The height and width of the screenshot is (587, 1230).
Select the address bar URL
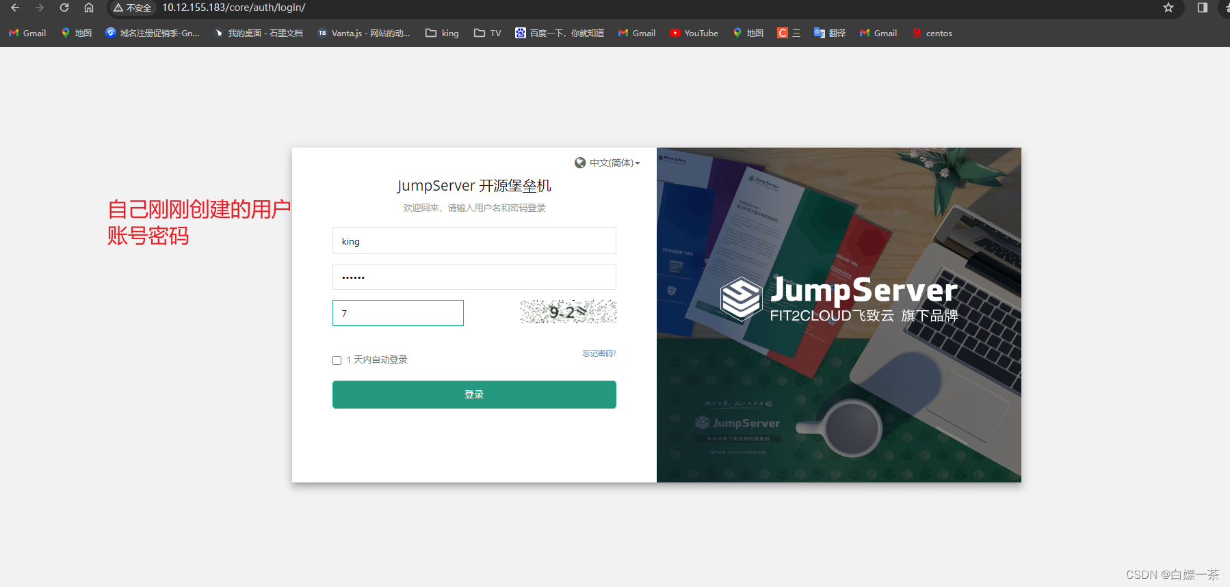[234, 8]
